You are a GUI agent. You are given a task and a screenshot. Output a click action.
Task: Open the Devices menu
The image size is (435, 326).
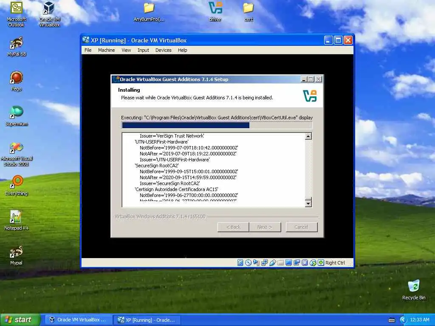point(164,50)
